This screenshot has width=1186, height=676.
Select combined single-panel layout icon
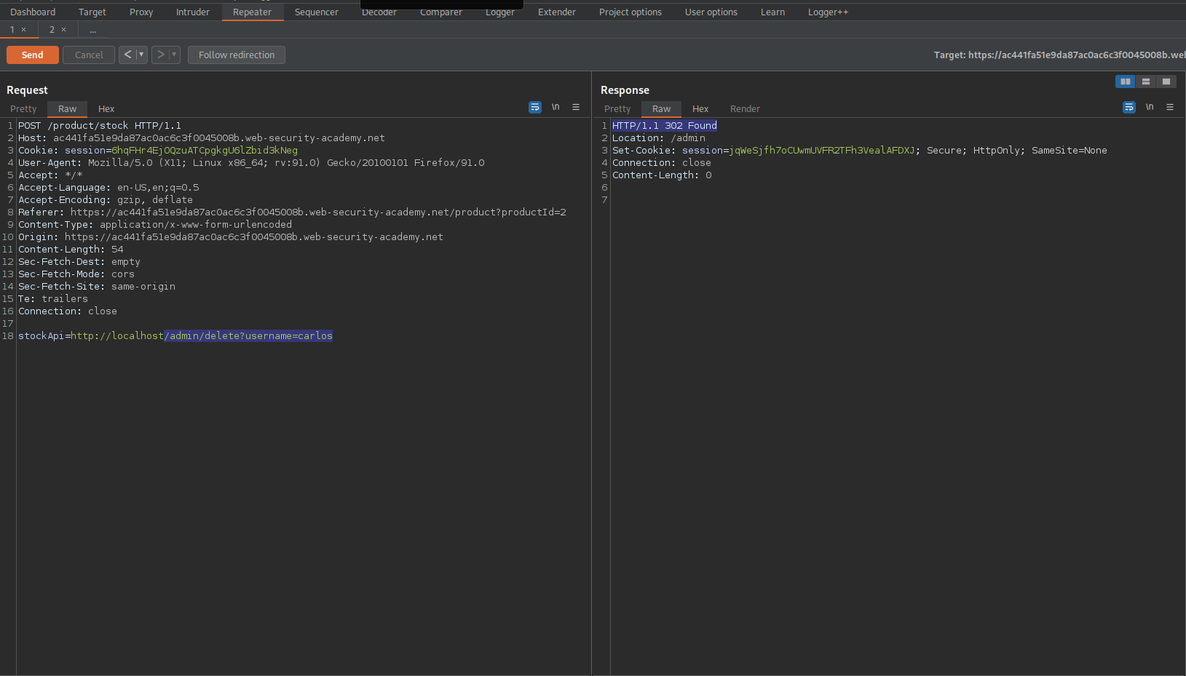click(1166, 81)
